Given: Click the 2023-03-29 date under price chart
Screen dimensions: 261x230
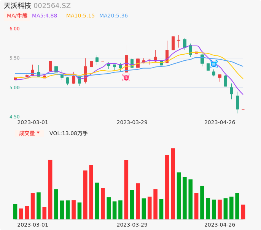Looking at the screenshot, I should tap(132, 122).
